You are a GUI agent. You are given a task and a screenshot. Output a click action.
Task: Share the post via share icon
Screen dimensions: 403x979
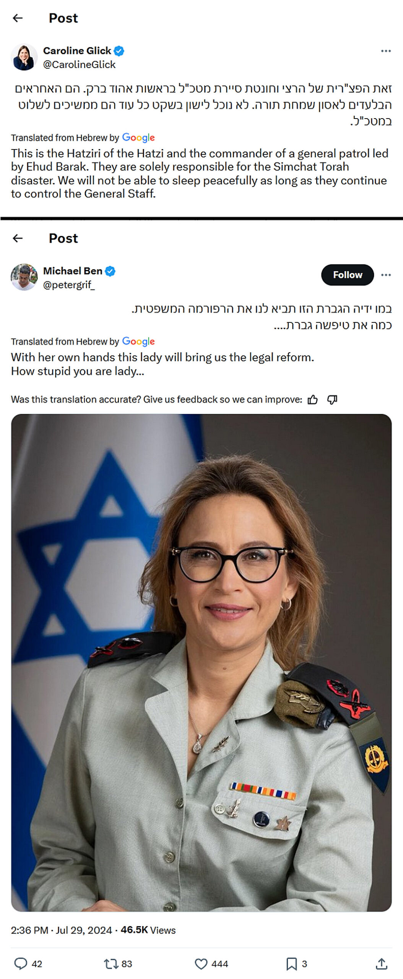(381, 964)
